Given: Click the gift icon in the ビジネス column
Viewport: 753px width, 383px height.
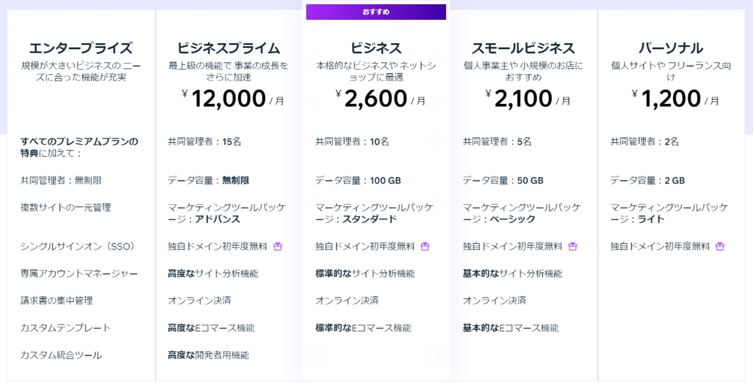Looking at the screenshot, I should click(425, 247).
